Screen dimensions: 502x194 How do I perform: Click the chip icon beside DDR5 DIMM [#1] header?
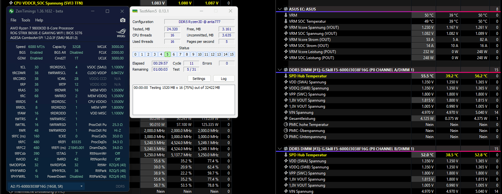coord(286,70)
